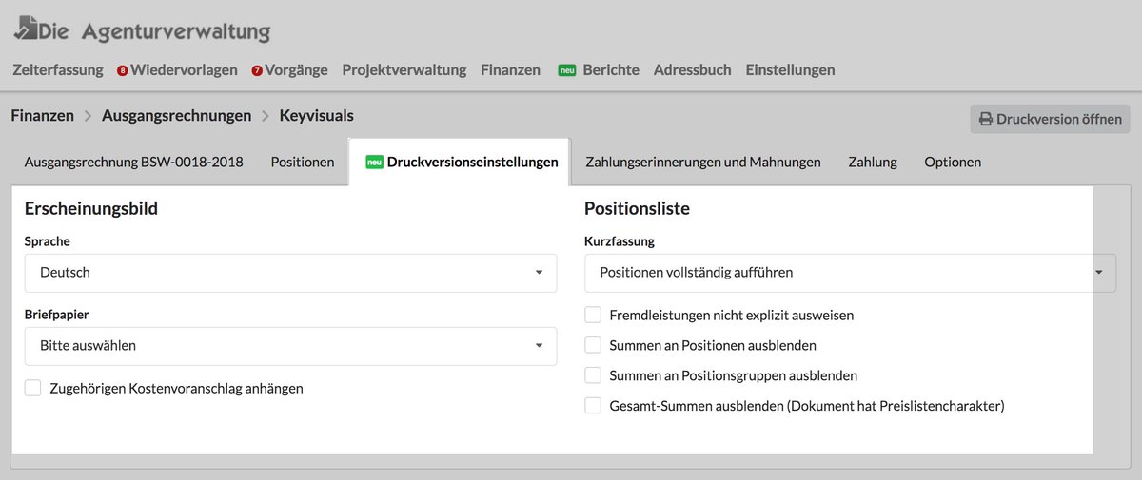Switch to the Positionen tab
The image size is (1142, 480).
pyautogui.click(x=303, y=163)
